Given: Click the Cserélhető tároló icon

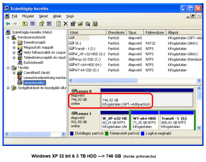Looking at the screenshot, I should [x=20, y=73].
